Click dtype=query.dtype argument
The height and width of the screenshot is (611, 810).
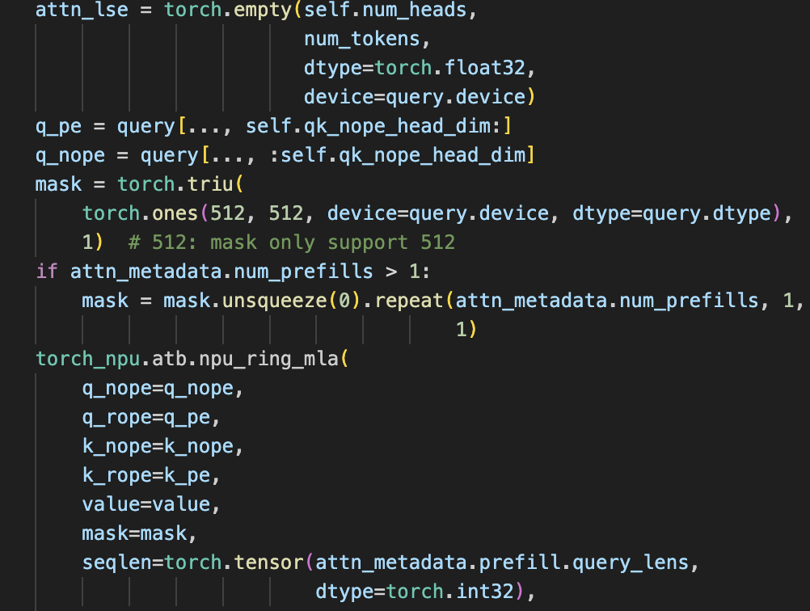point(672,213)
